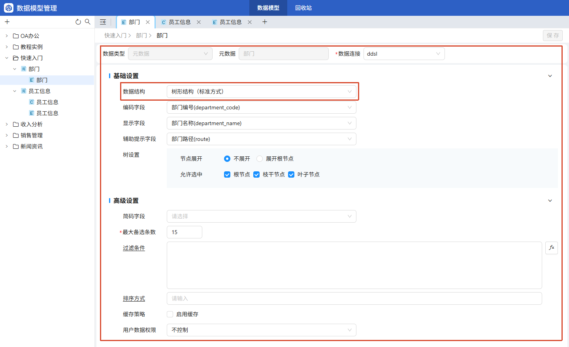The height and width of the screenshot is (347, 569).
Task: Click the 新闻资讯 folder icon
Action: [16, 146]
